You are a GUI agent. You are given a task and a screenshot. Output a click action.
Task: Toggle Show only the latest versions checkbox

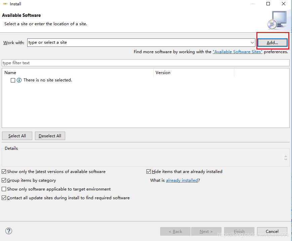click(4, 172)
